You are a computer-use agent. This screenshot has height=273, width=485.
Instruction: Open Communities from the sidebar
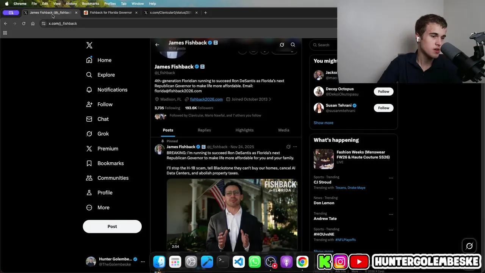click(107, 178)
